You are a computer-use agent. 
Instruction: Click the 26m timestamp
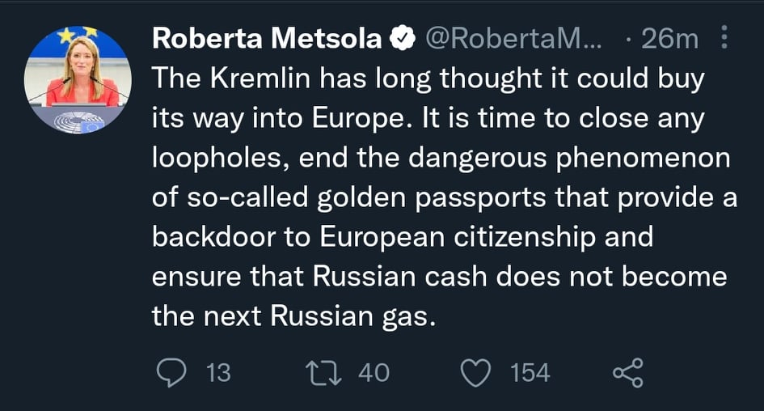[668, 38]
